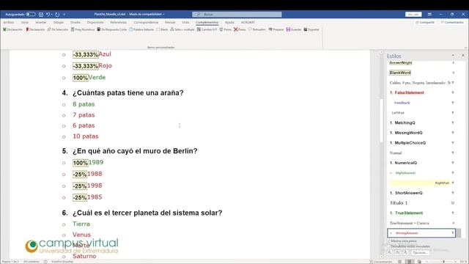The height and width of the screenshot is (264, 469).
Task: Select the answer bullet for Tierra
Action: [64, 224]
